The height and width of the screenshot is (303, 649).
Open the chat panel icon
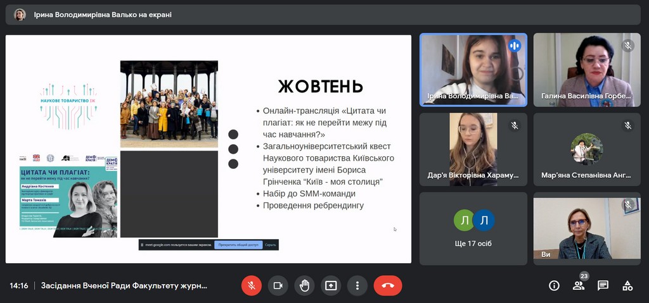click(x=603, y=285)
